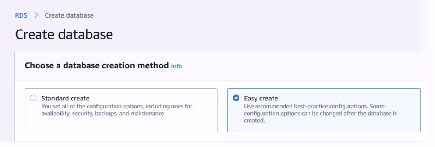Click the Standard create option title
This screenshot has width=435, height=147.
pyautogui.click(x=65, y=98)
